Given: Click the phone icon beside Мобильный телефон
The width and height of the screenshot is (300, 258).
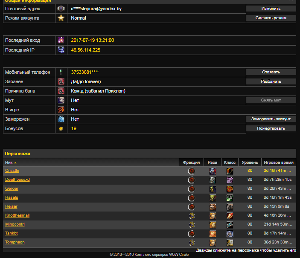Looking at the screenshot, I should [x=61, y=72].
